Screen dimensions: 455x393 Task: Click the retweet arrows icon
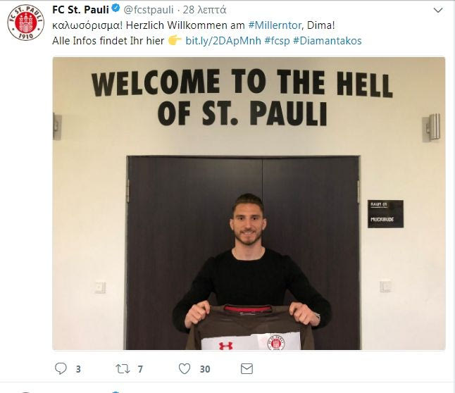click(123, 369)
